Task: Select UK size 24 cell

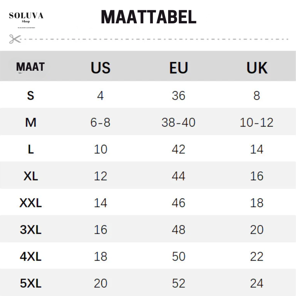Action: 257,283
